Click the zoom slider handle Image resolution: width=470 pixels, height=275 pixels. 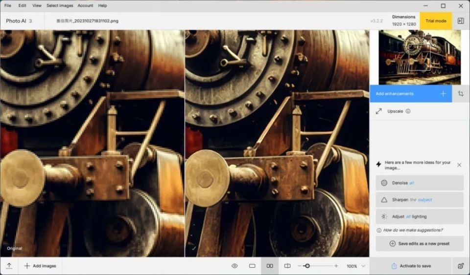[307, 266]
